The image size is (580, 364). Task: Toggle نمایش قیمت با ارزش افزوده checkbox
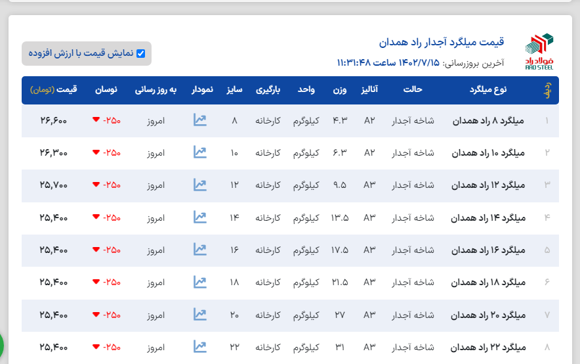(x=140, y=54)
